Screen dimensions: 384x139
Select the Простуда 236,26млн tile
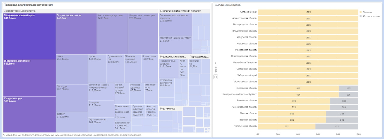tap(72, 98)
